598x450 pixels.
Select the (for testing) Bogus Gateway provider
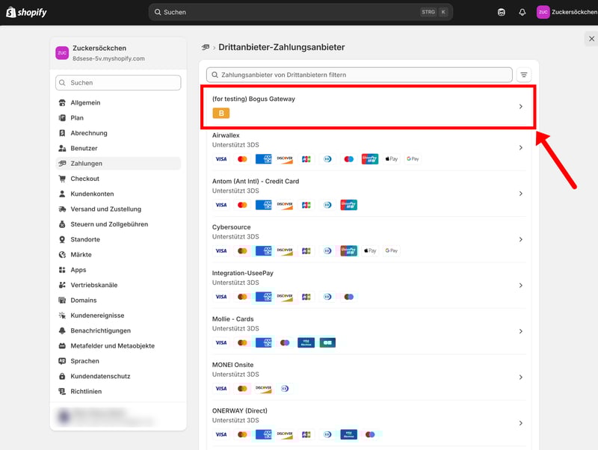pyautogui.click(x=366, y=106)
